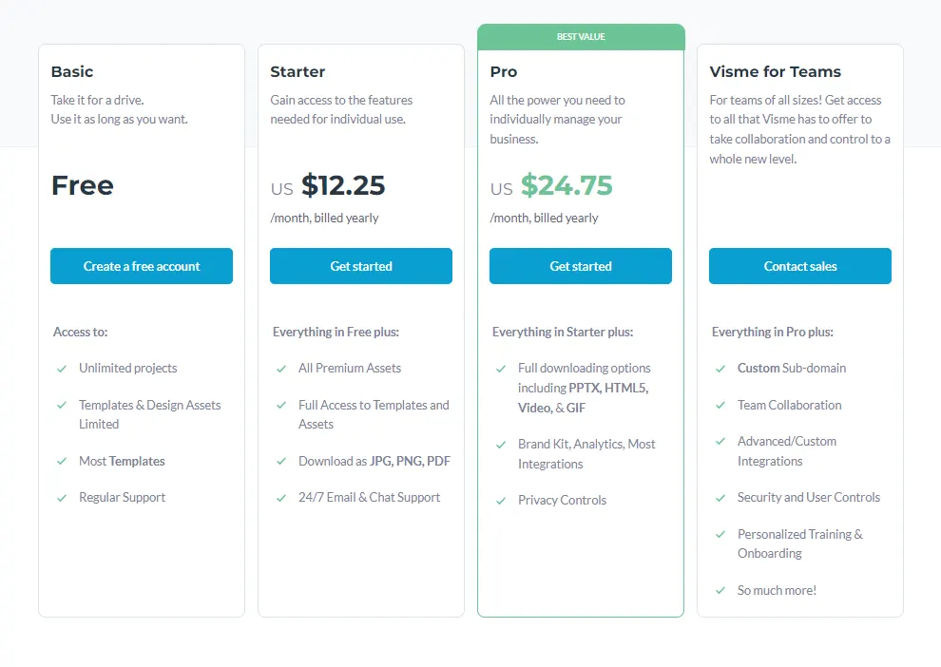The image size is (941, 667).
Task: Click the checkmark beside Custom Sub-domain
Action: (720, 368)
